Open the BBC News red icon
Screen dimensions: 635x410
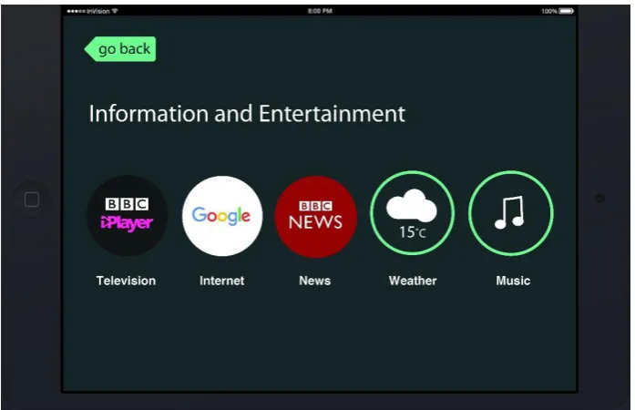pyautogui.click(x=316, y=216)
